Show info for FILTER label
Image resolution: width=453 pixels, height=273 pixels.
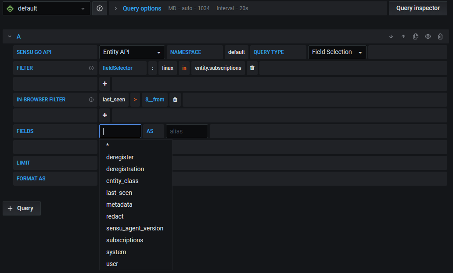(x=91, y=68)
